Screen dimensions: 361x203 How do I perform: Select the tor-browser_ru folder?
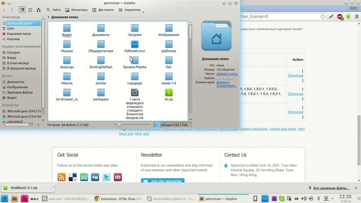pyautogui.click(x=67, y=95)
